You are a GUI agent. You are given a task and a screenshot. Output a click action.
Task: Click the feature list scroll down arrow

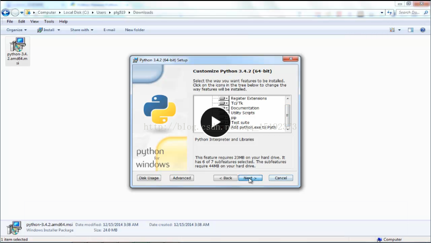(288, 129)
